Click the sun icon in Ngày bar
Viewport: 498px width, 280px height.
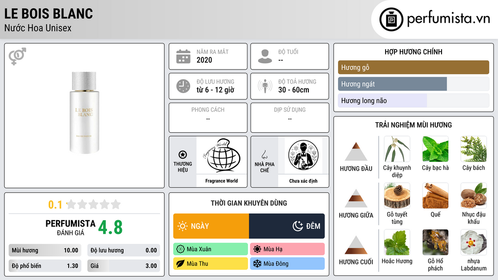(183, 226)
